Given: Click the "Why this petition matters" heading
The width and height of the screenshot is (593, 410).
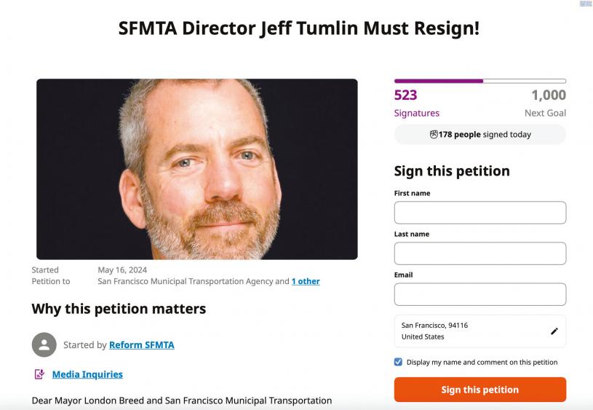Looking at the screenshot, I should click(119, 309).
